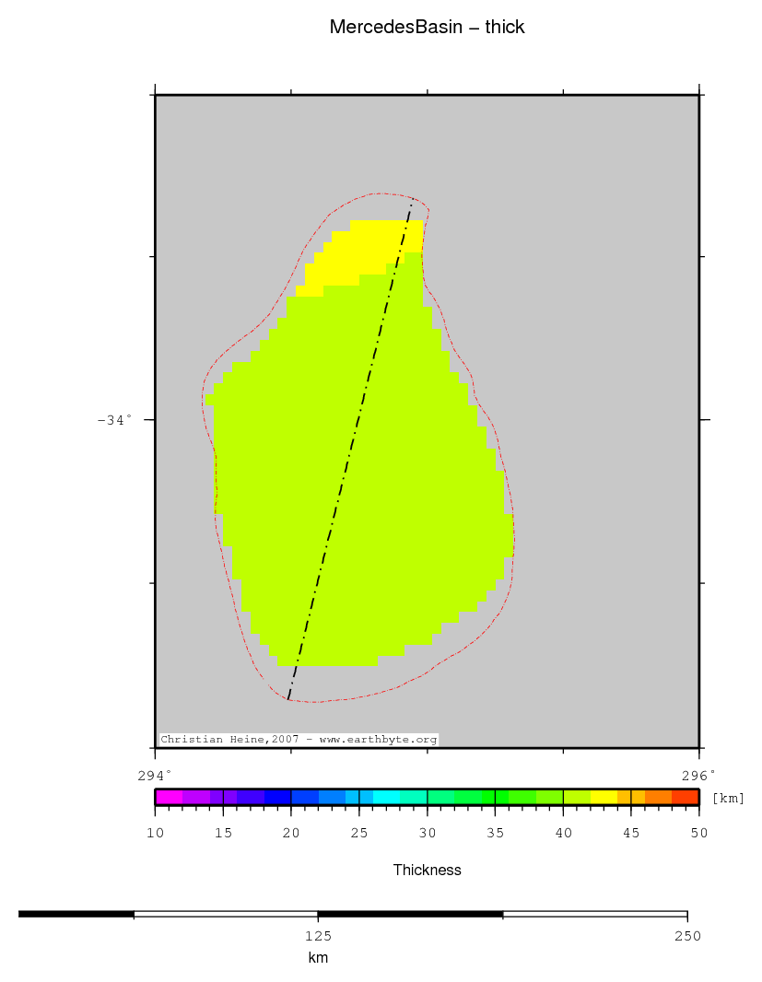Viewport: 762px width, 982px height.
Task: Click the 250 label on scale bar
Action: pos(686,936)
